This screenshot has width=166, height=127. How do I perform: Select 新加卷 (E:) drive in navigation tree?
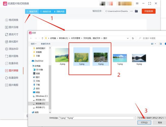[x=39, y=104]
